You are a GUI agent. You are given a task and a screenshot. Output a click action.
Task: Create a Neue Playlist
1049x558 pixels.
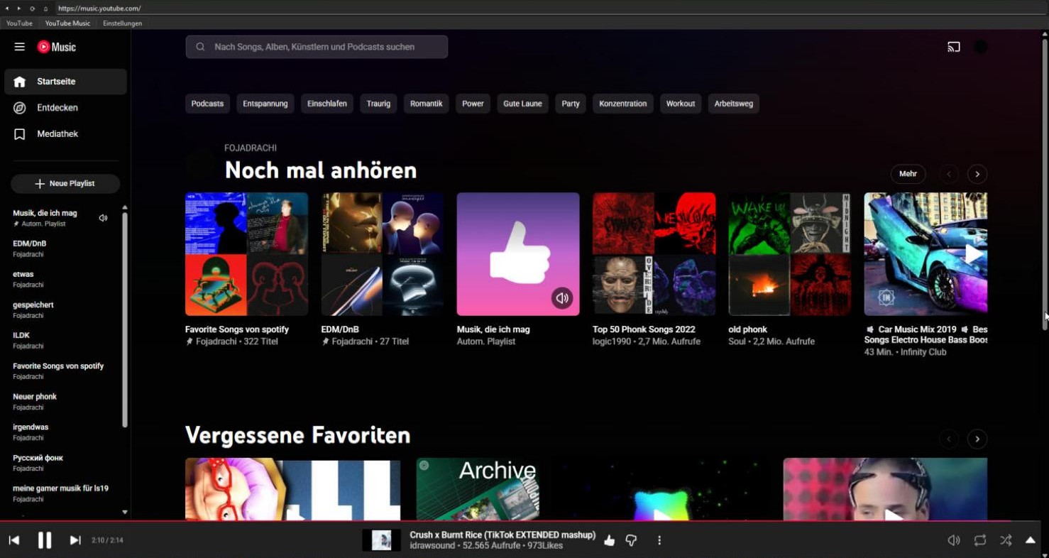pos(65,183)
